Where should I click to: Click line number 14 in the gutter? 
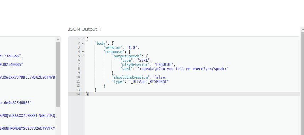click(78, 94)
